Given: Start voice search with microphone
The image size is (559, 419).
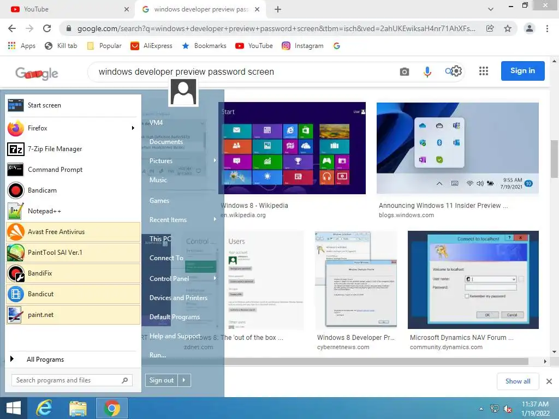Looking at the screenshot, I should (x=427, y=71).
